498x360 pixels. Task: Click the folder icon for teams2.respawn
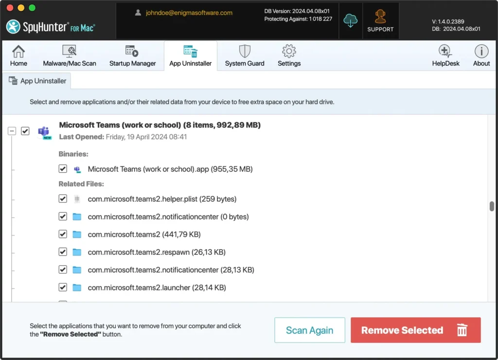coord(77,252)
